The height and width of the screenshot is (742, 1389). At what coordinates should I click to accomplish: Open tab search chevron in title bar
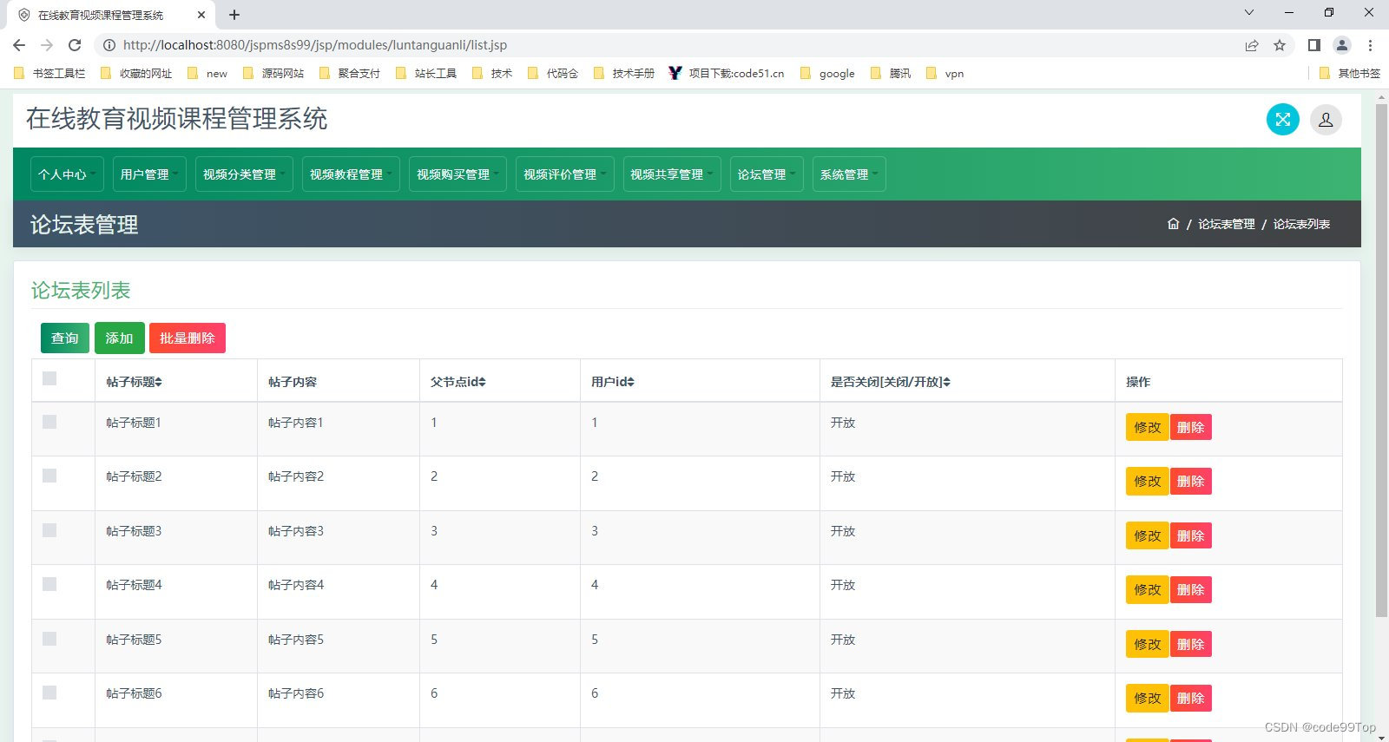pos(1249,13)
